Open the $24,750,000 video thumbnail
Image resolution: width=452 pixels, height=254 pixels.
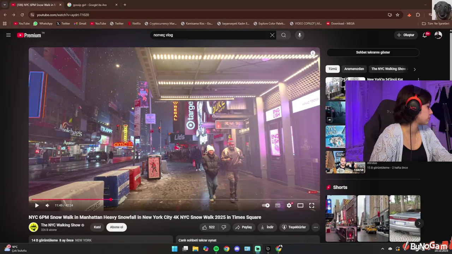coord(335,89)
